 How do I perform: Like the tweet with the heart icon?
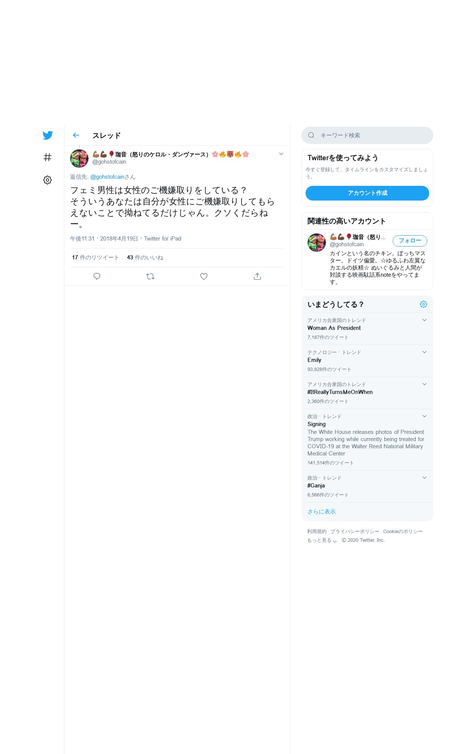(x=204, y=276)
